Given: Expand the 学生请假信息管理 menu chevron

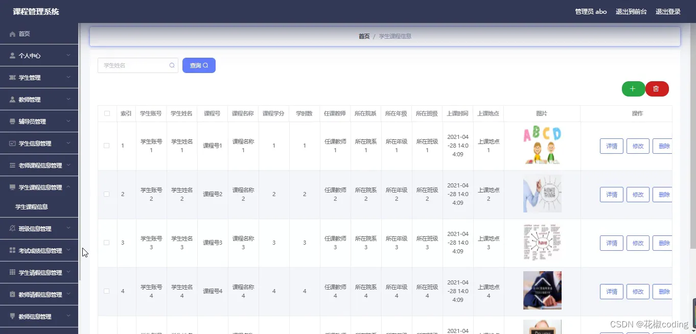Looking at the screenshot, I should (68, 272).
